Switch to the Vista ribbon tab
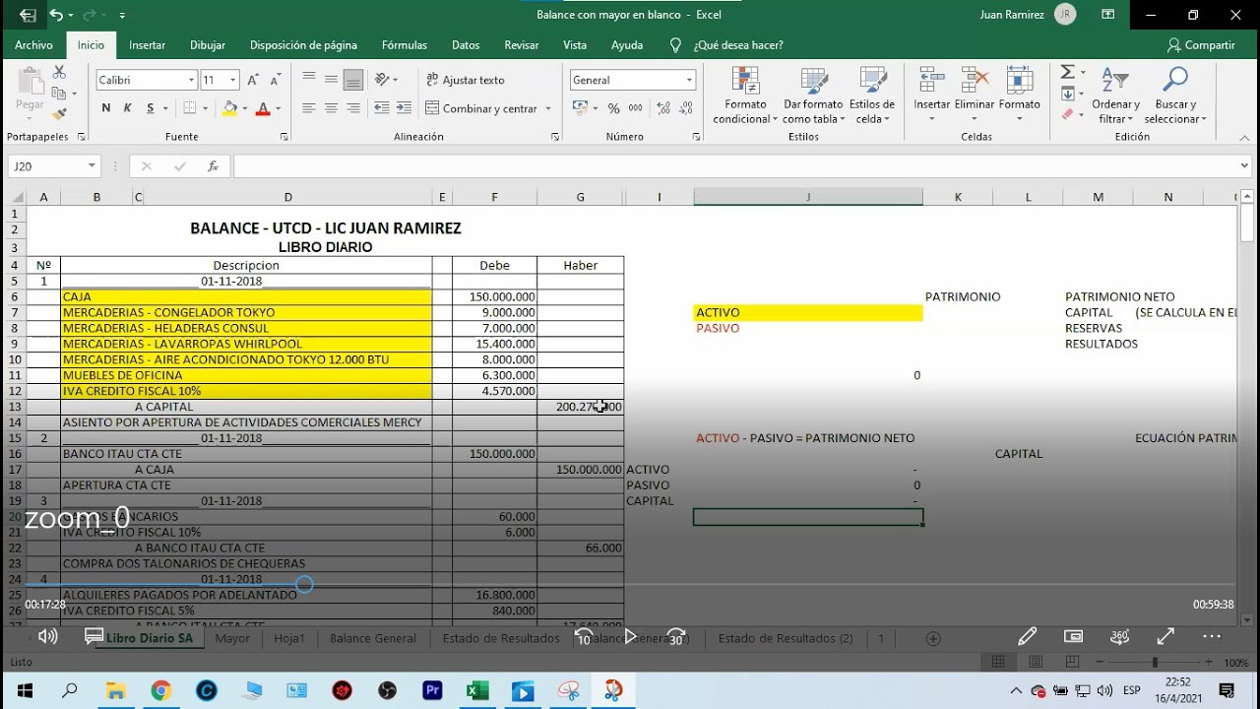The width and height of the screenshot is (1260, 709). point(575,45)
